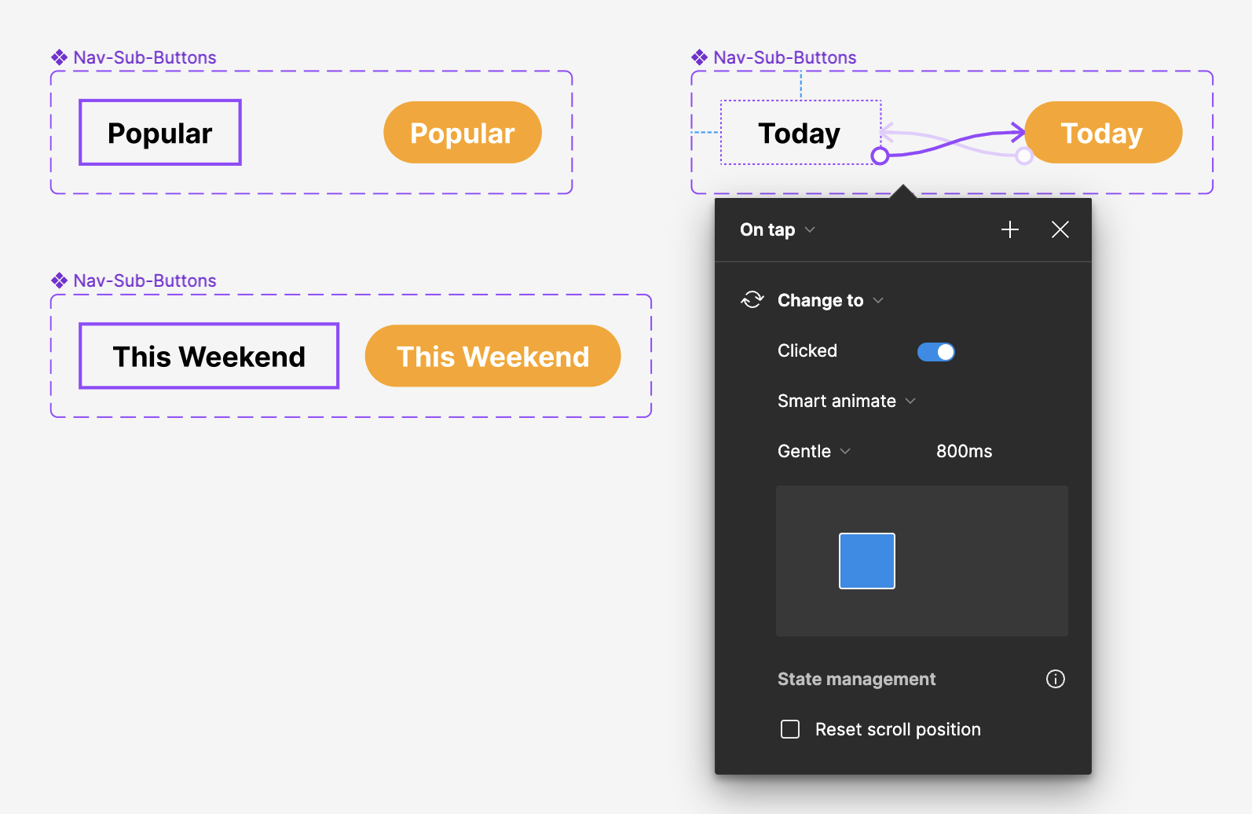Screen dimensions: 1252x814
Task: Click the plus icon to add an action
Action: click(x=1010, y=229)
